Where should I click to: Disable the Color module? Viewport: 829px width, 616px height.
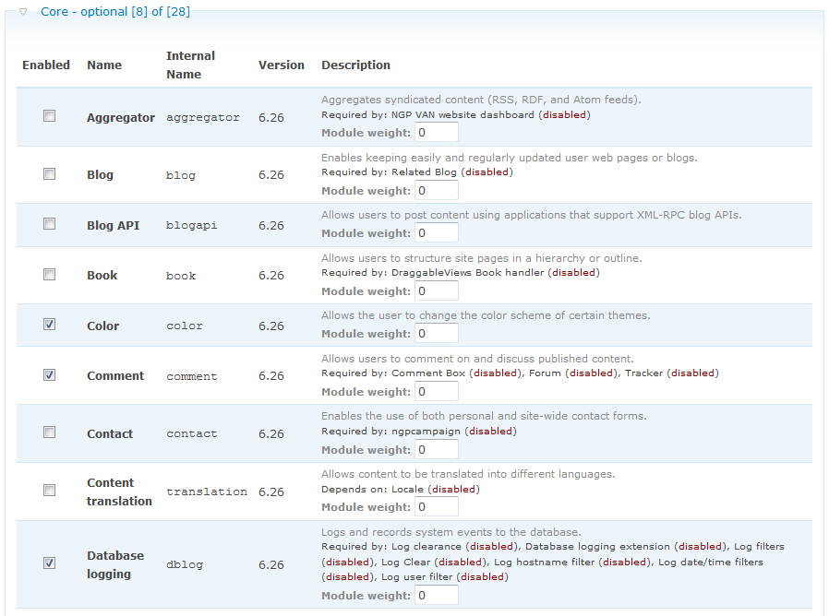[49, 323]
